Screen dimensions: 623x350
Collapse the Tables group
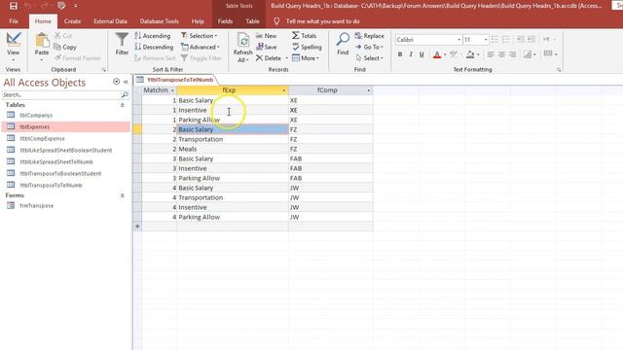[123, 105]
